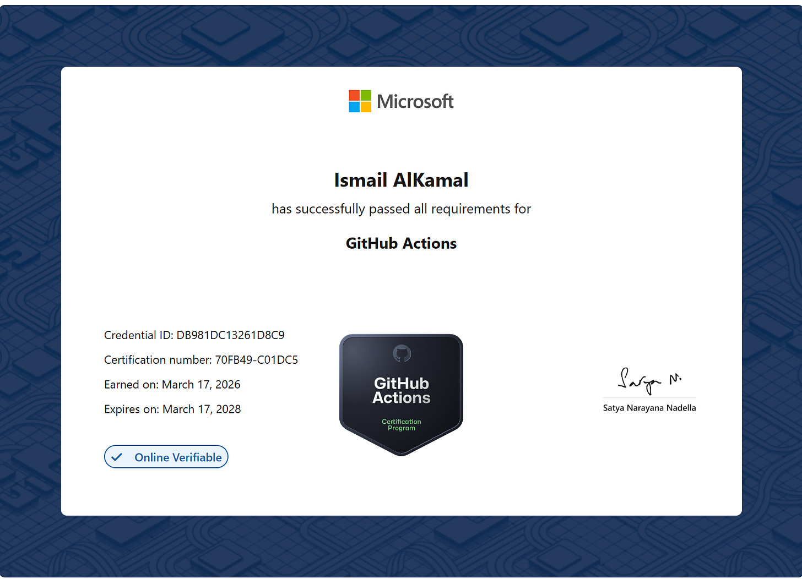The image size is (802, 579).
Task: Click the Microsoft four-square logo
Action: pos(360,101)
